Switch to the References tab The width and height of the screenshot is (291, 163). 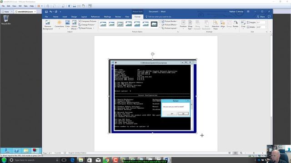coord(95,17)
